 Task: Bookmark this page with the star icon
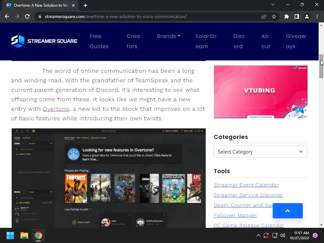coord(274,16)
